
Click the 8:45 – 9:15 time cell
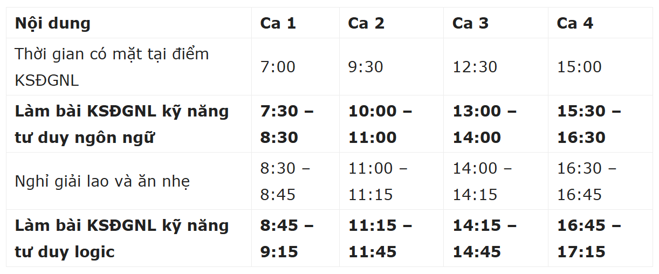pyautogui.click(x=286, y=238)
